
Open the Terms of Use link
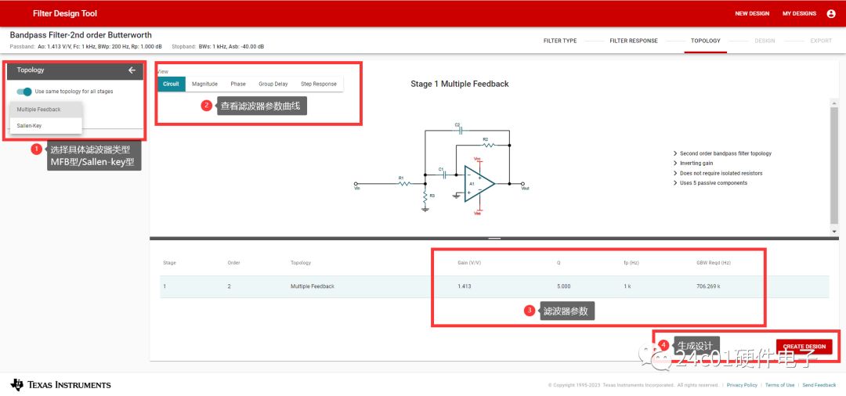[x=779, y=385]
